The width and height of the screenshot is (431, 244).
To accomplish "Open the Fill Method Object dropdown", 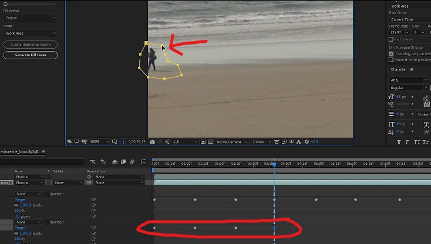I will click(31, 18).
